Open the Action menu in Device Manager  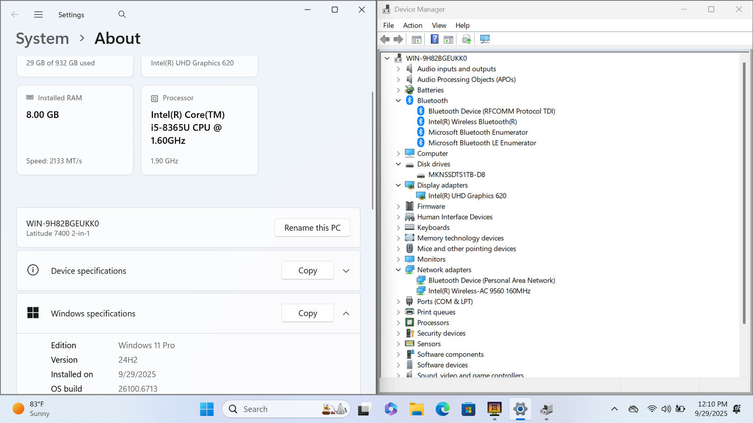pyautogui.click(x=412, y=25)
